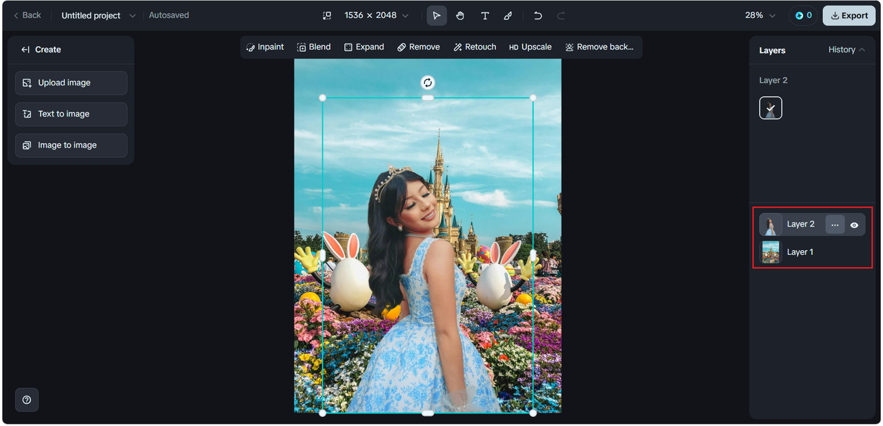Choose the Remove background tool
The width and height of the screenshot is (883, 426).
click(599, 47)
